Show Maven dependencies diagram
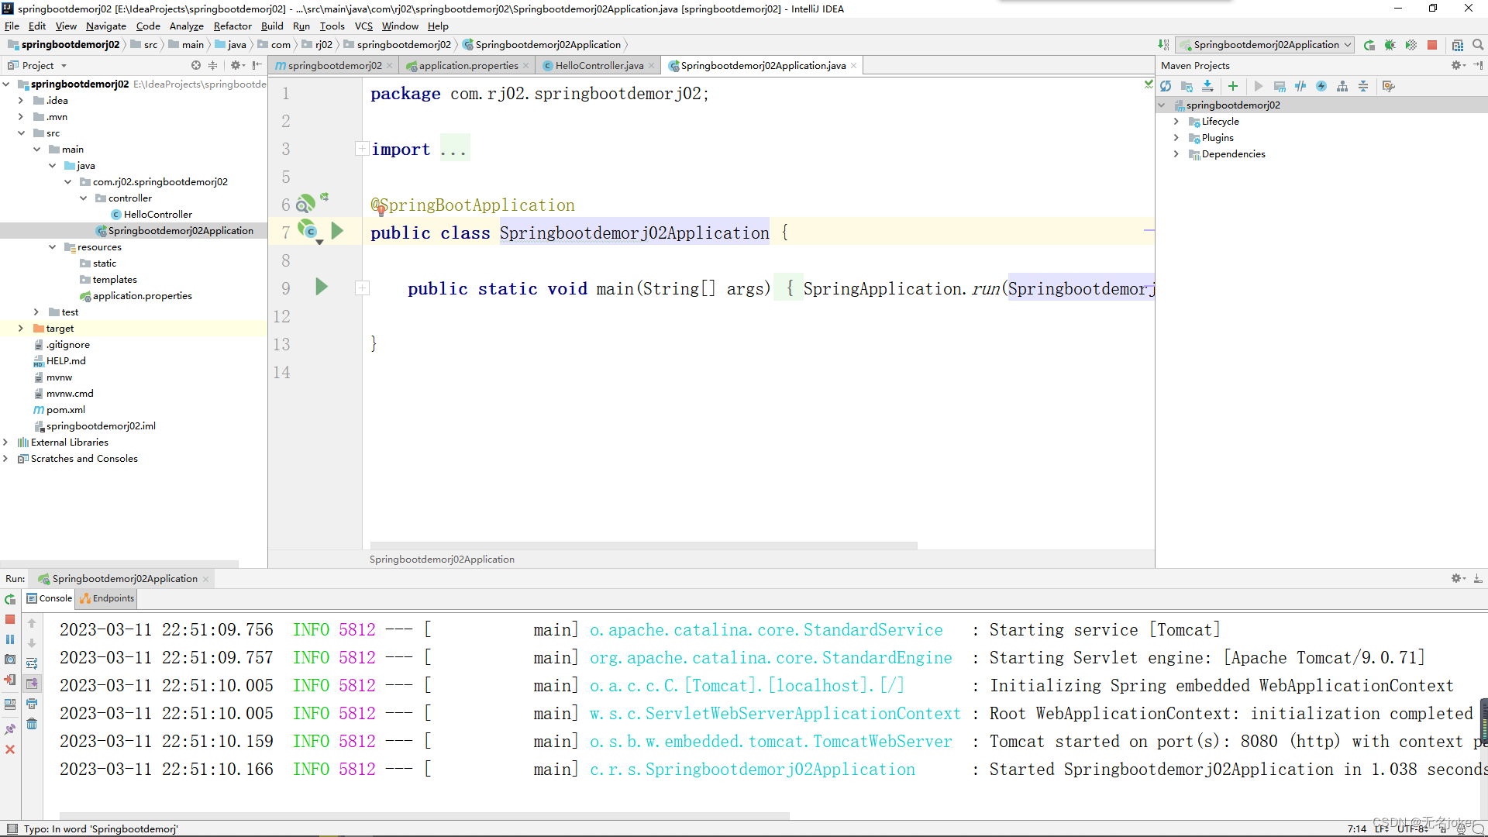Viewport: 1488px width, 837px height. point(1342,86)
